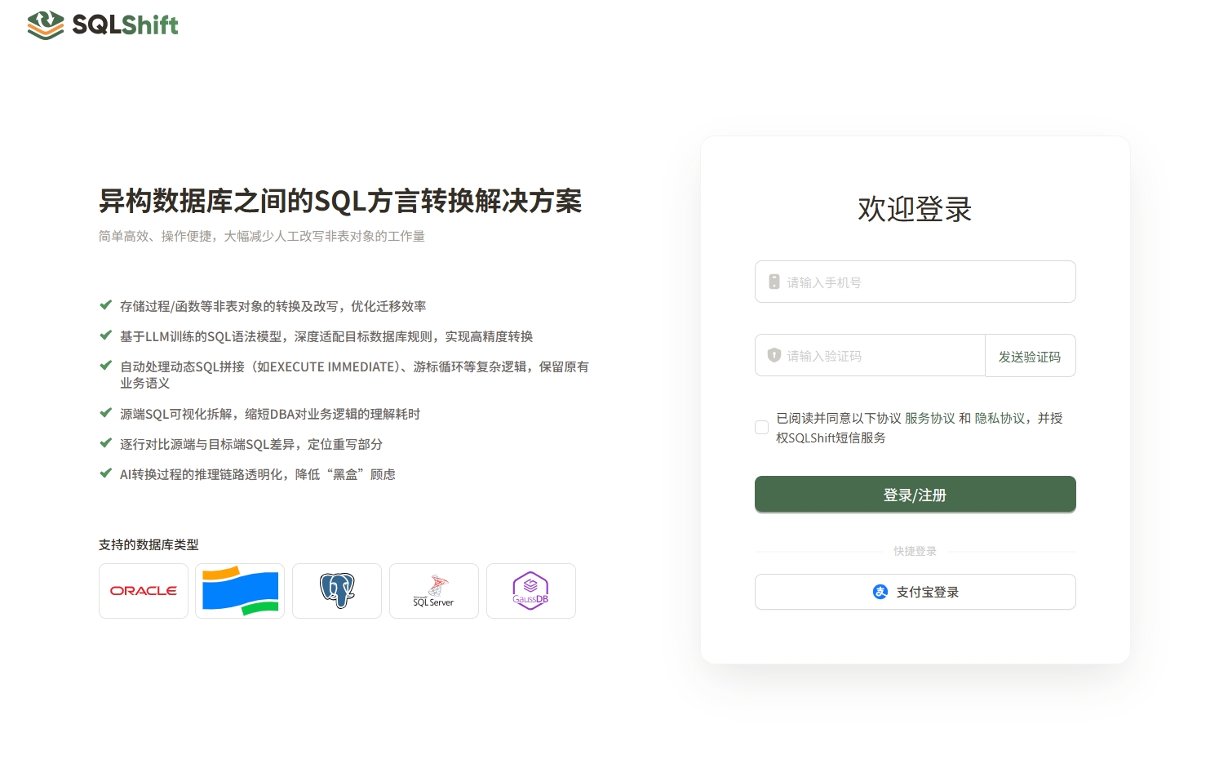
Task: Select the Oracle database logo
Action: (x=144, y=591)
